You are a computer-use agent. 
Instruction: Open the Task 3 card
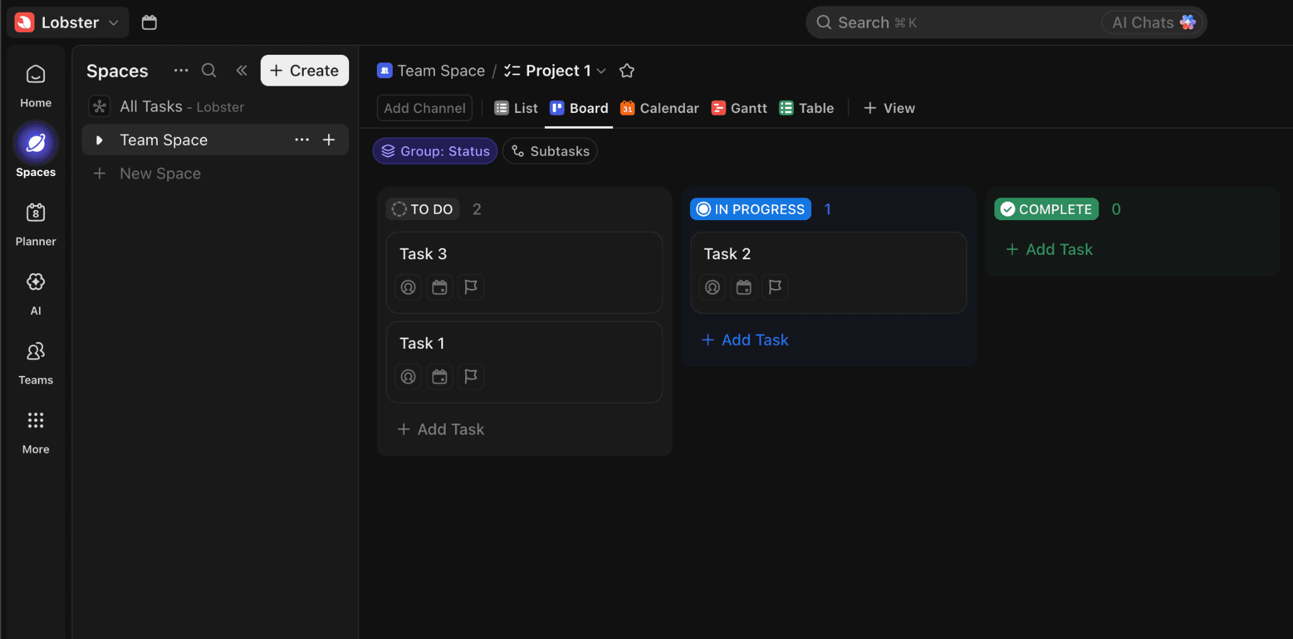click(x=525, y=273)
